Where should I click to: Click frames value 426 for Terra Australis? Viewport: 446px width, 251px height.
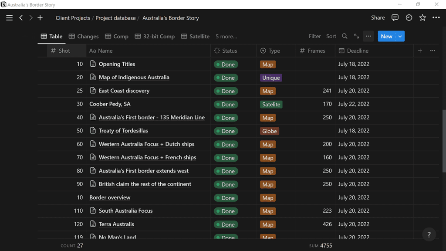tap(327, 224)
